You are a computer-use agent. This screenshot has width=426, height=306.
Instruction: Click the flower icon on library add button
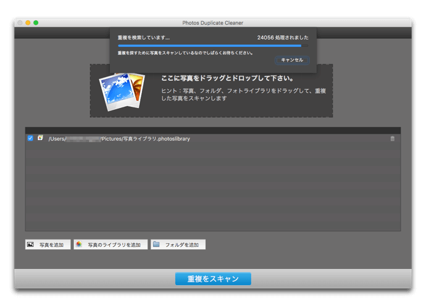pos(79,244)
